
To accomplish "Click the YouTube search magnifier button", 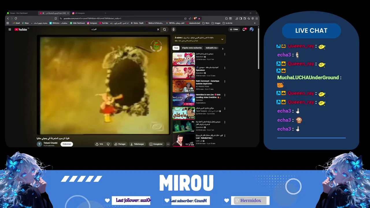I will tap(164, 29).
